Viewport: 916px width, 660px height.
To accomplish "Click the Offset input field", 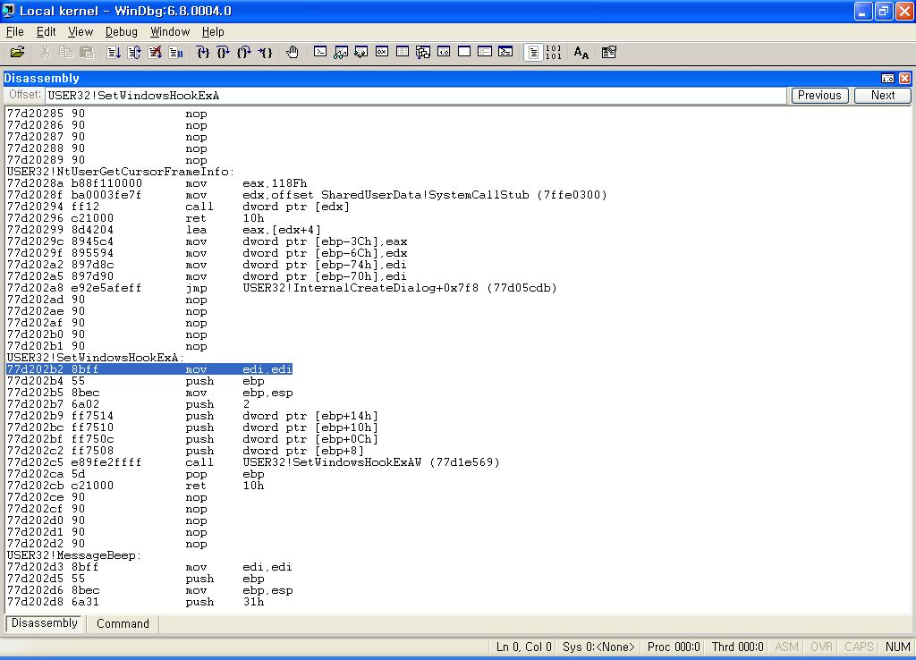I will [415, 96].
